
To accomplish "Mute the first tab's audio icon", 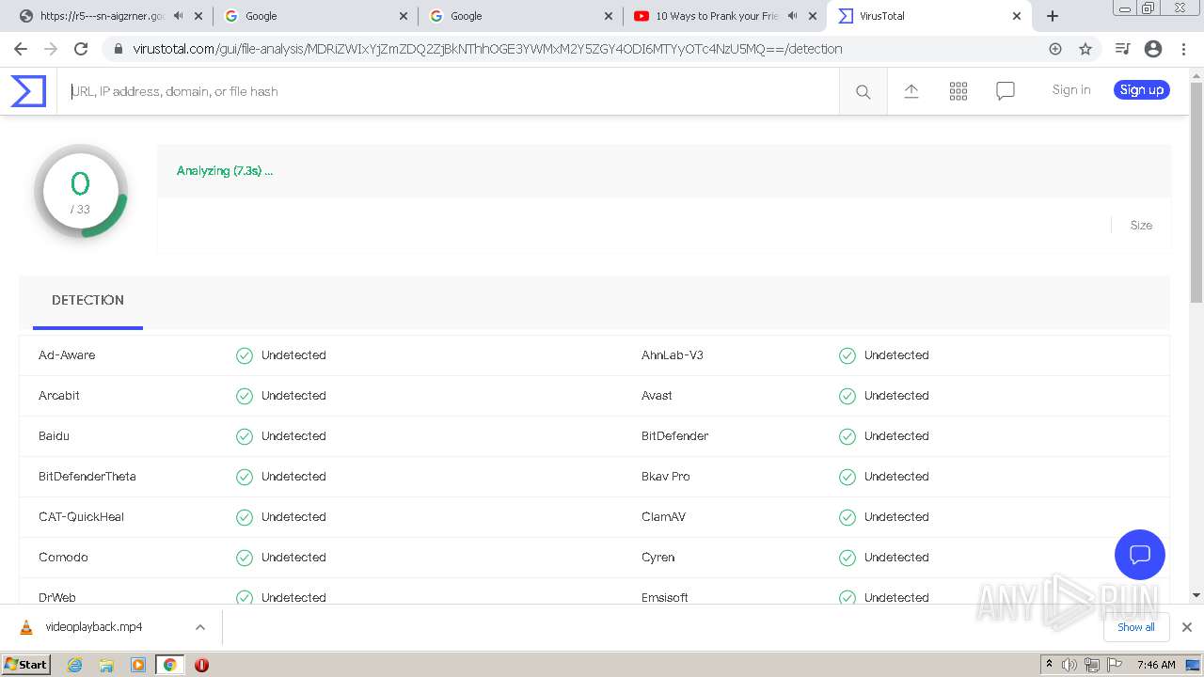I will tap(179, 16).
